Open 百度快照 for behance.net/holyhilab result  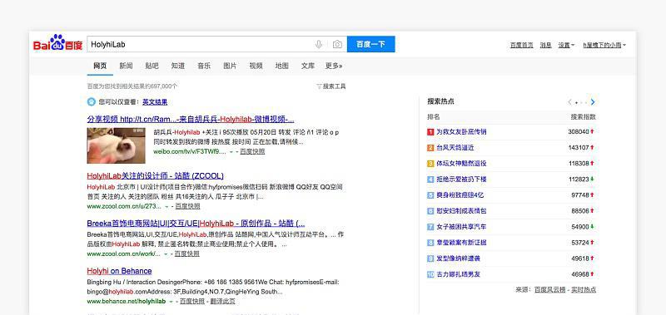192,302
